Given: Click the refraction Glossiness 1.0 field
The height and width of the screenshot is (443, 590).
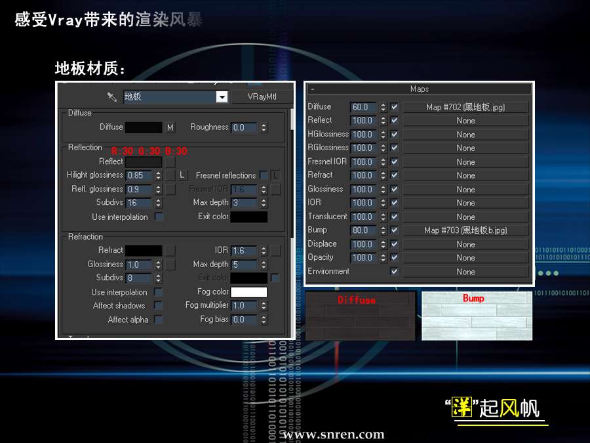Looking at the screenshot, I should 139,264.
